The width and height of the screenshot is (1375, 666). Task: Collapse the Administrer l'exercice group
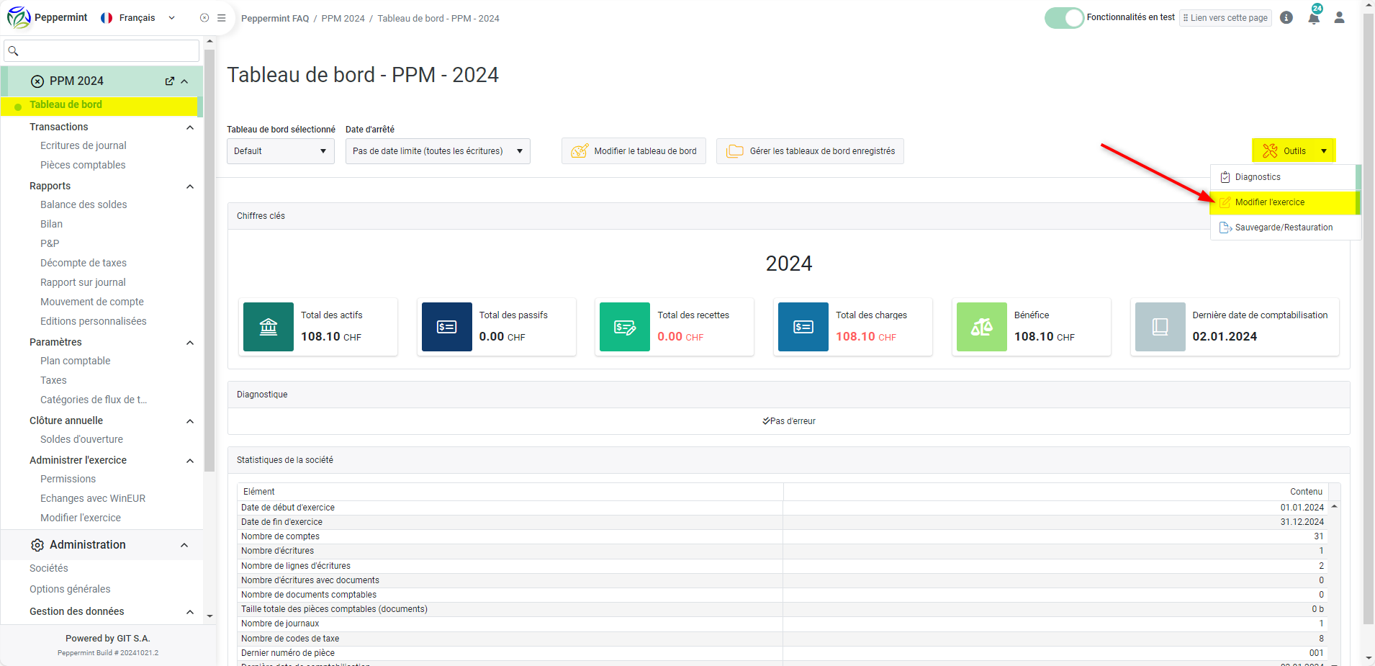pyautogui.click(x=190, y=461)
